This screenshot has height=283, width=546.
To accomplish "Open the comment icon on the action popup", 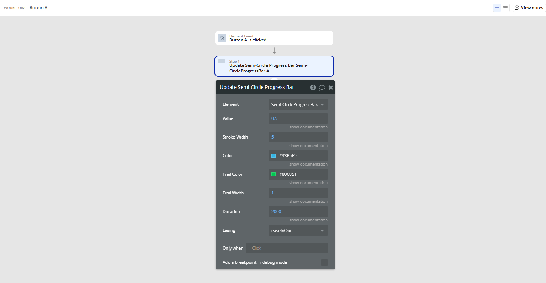I will pyautogui.click(x=322, y=87).
